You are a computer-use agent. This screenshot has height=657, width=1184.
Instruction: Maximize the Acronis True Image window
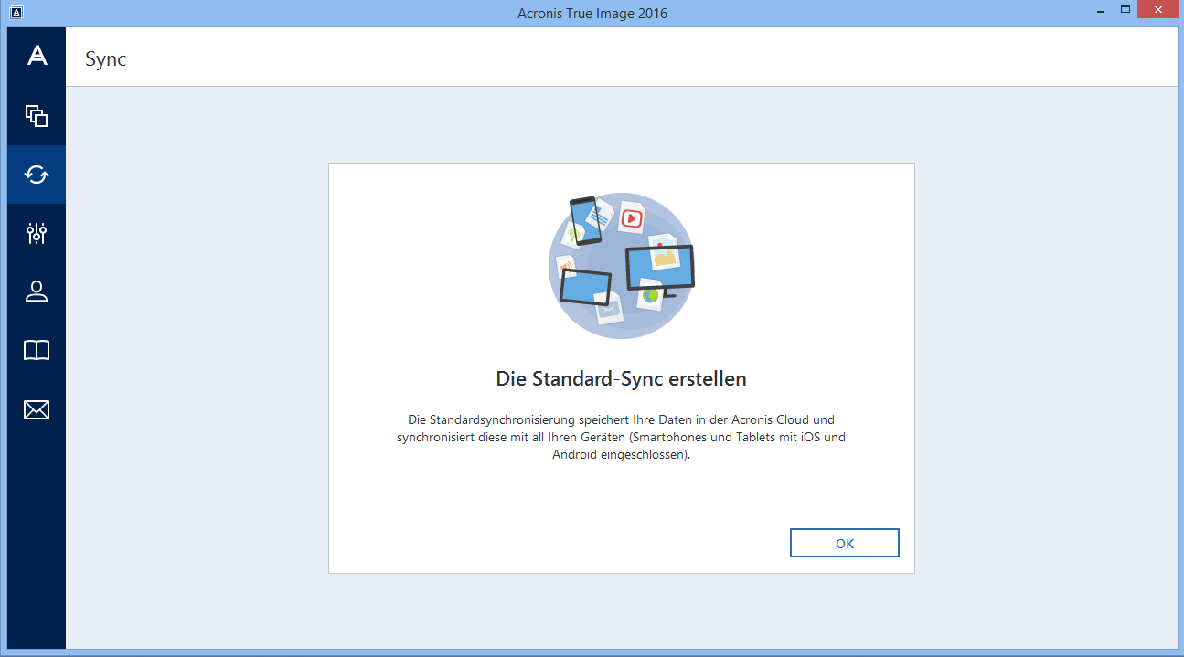[x=1126, y=11]
